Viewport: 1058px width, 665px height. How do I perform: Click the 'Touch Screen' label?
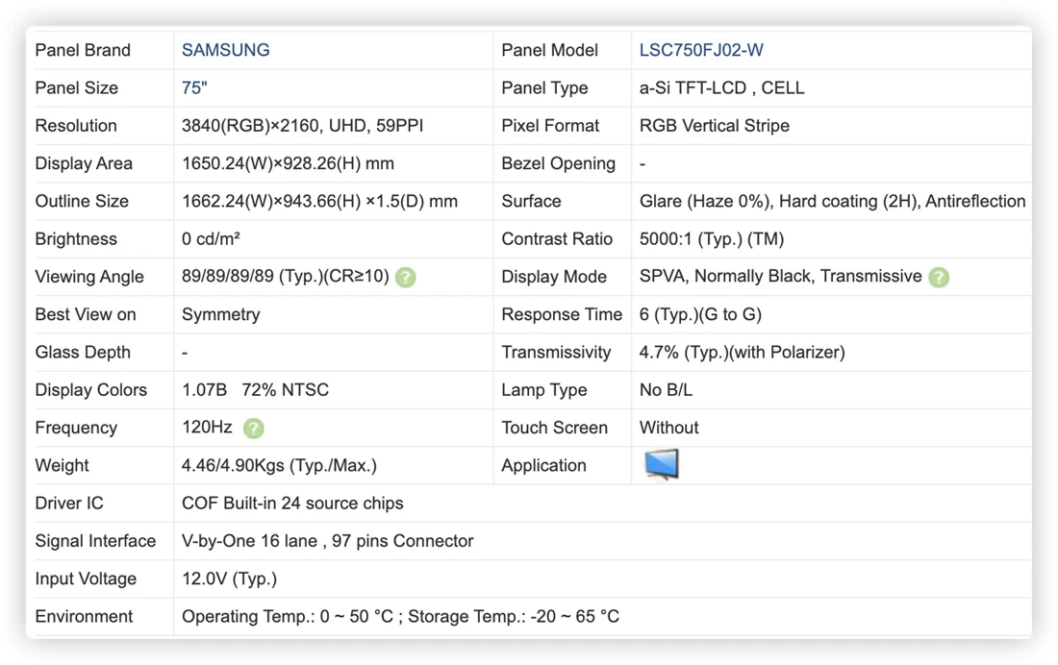point(554,428)
